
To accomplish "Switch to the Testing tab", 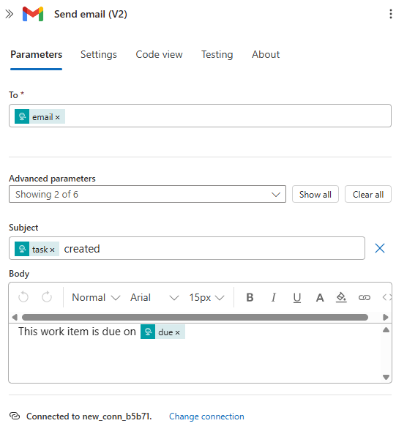I will click(217, 54).
